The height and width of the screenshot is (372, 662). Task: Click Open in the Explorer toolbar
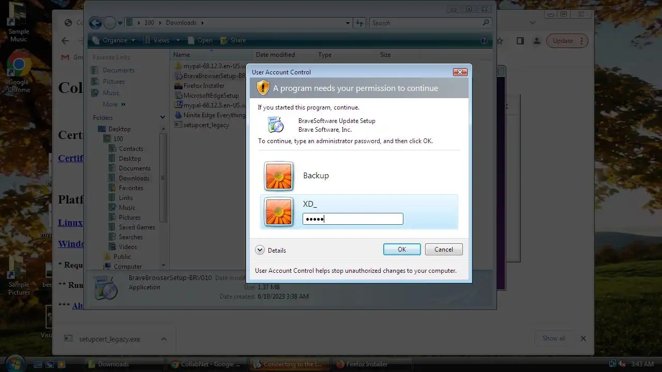coord(200,40)
